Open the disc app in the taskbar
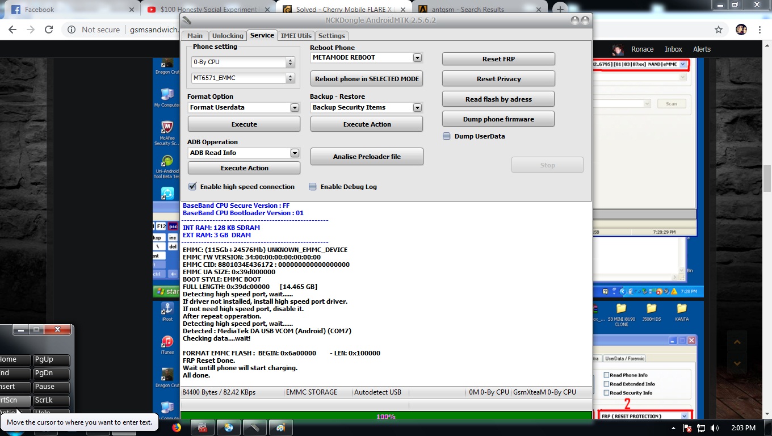772x436 pixels. tap(228, 427)
